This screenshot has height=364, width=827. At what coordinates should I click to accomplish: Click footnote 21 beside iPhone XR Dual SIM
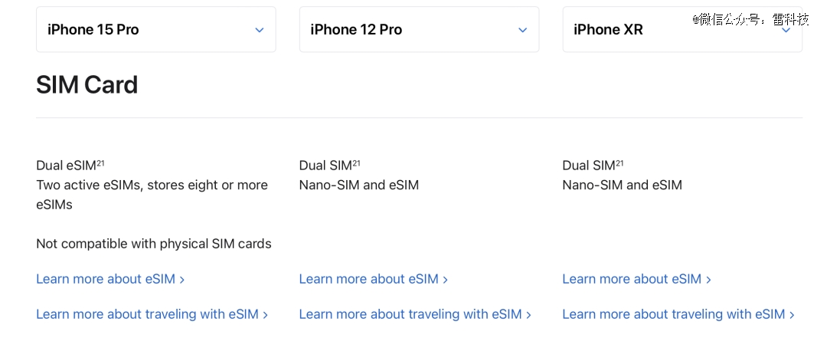[619, 163]
